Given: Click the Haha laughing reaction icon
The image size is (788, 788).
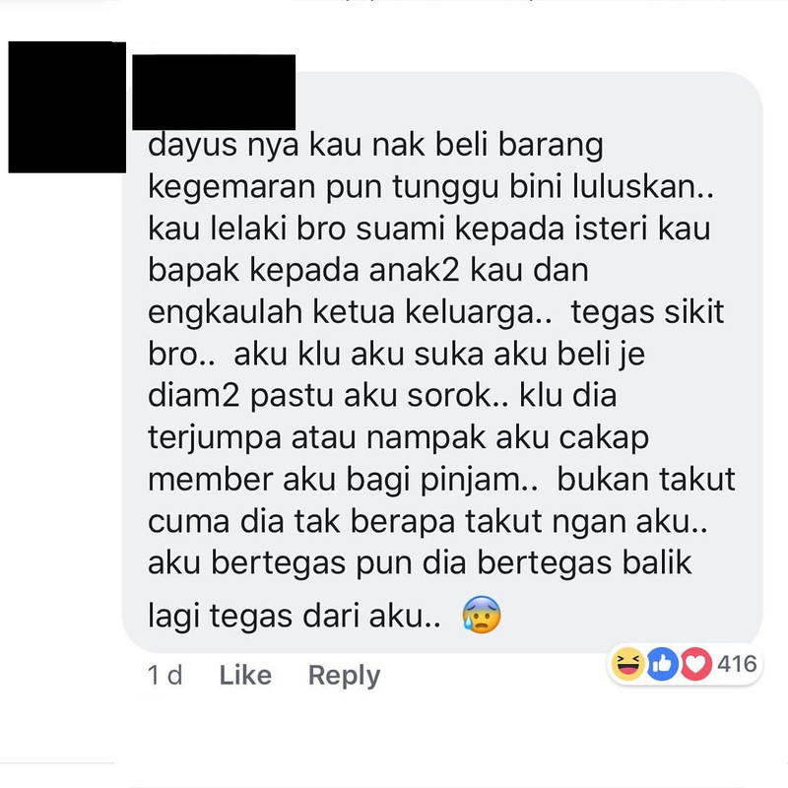Looking at the screenshot, I should click(627, 664).
